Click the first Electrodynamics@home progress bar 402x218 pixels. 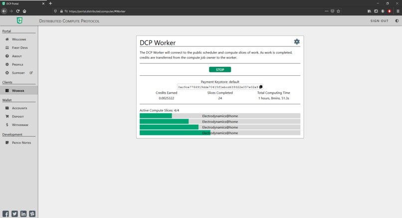click(220, 116)
